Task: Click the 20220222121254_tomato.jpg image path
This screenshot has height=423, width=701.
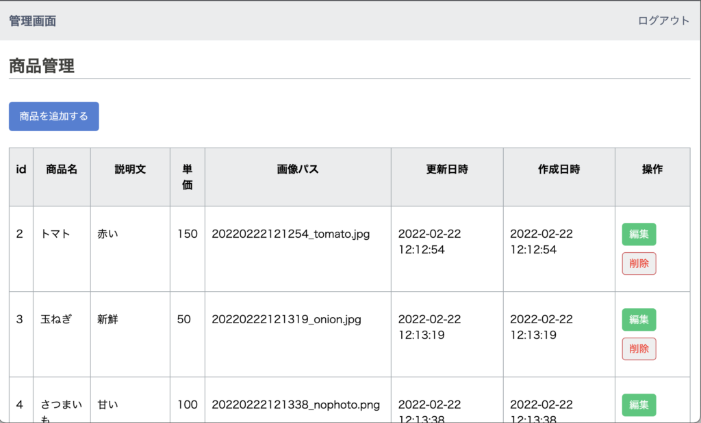Action: (291, 234)
